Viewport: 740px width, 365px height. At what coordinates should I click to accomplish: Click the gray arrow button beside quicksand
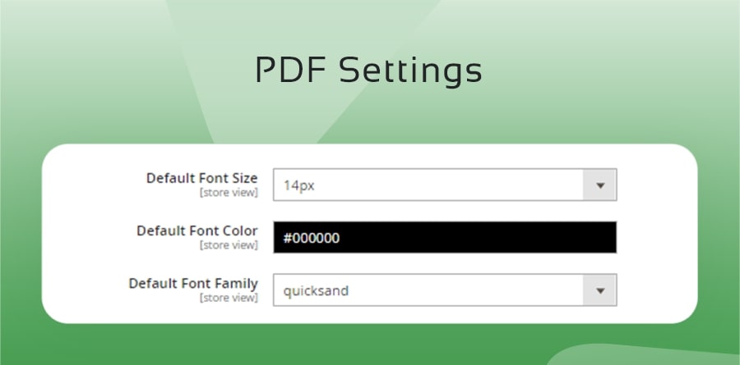(599, 290)
